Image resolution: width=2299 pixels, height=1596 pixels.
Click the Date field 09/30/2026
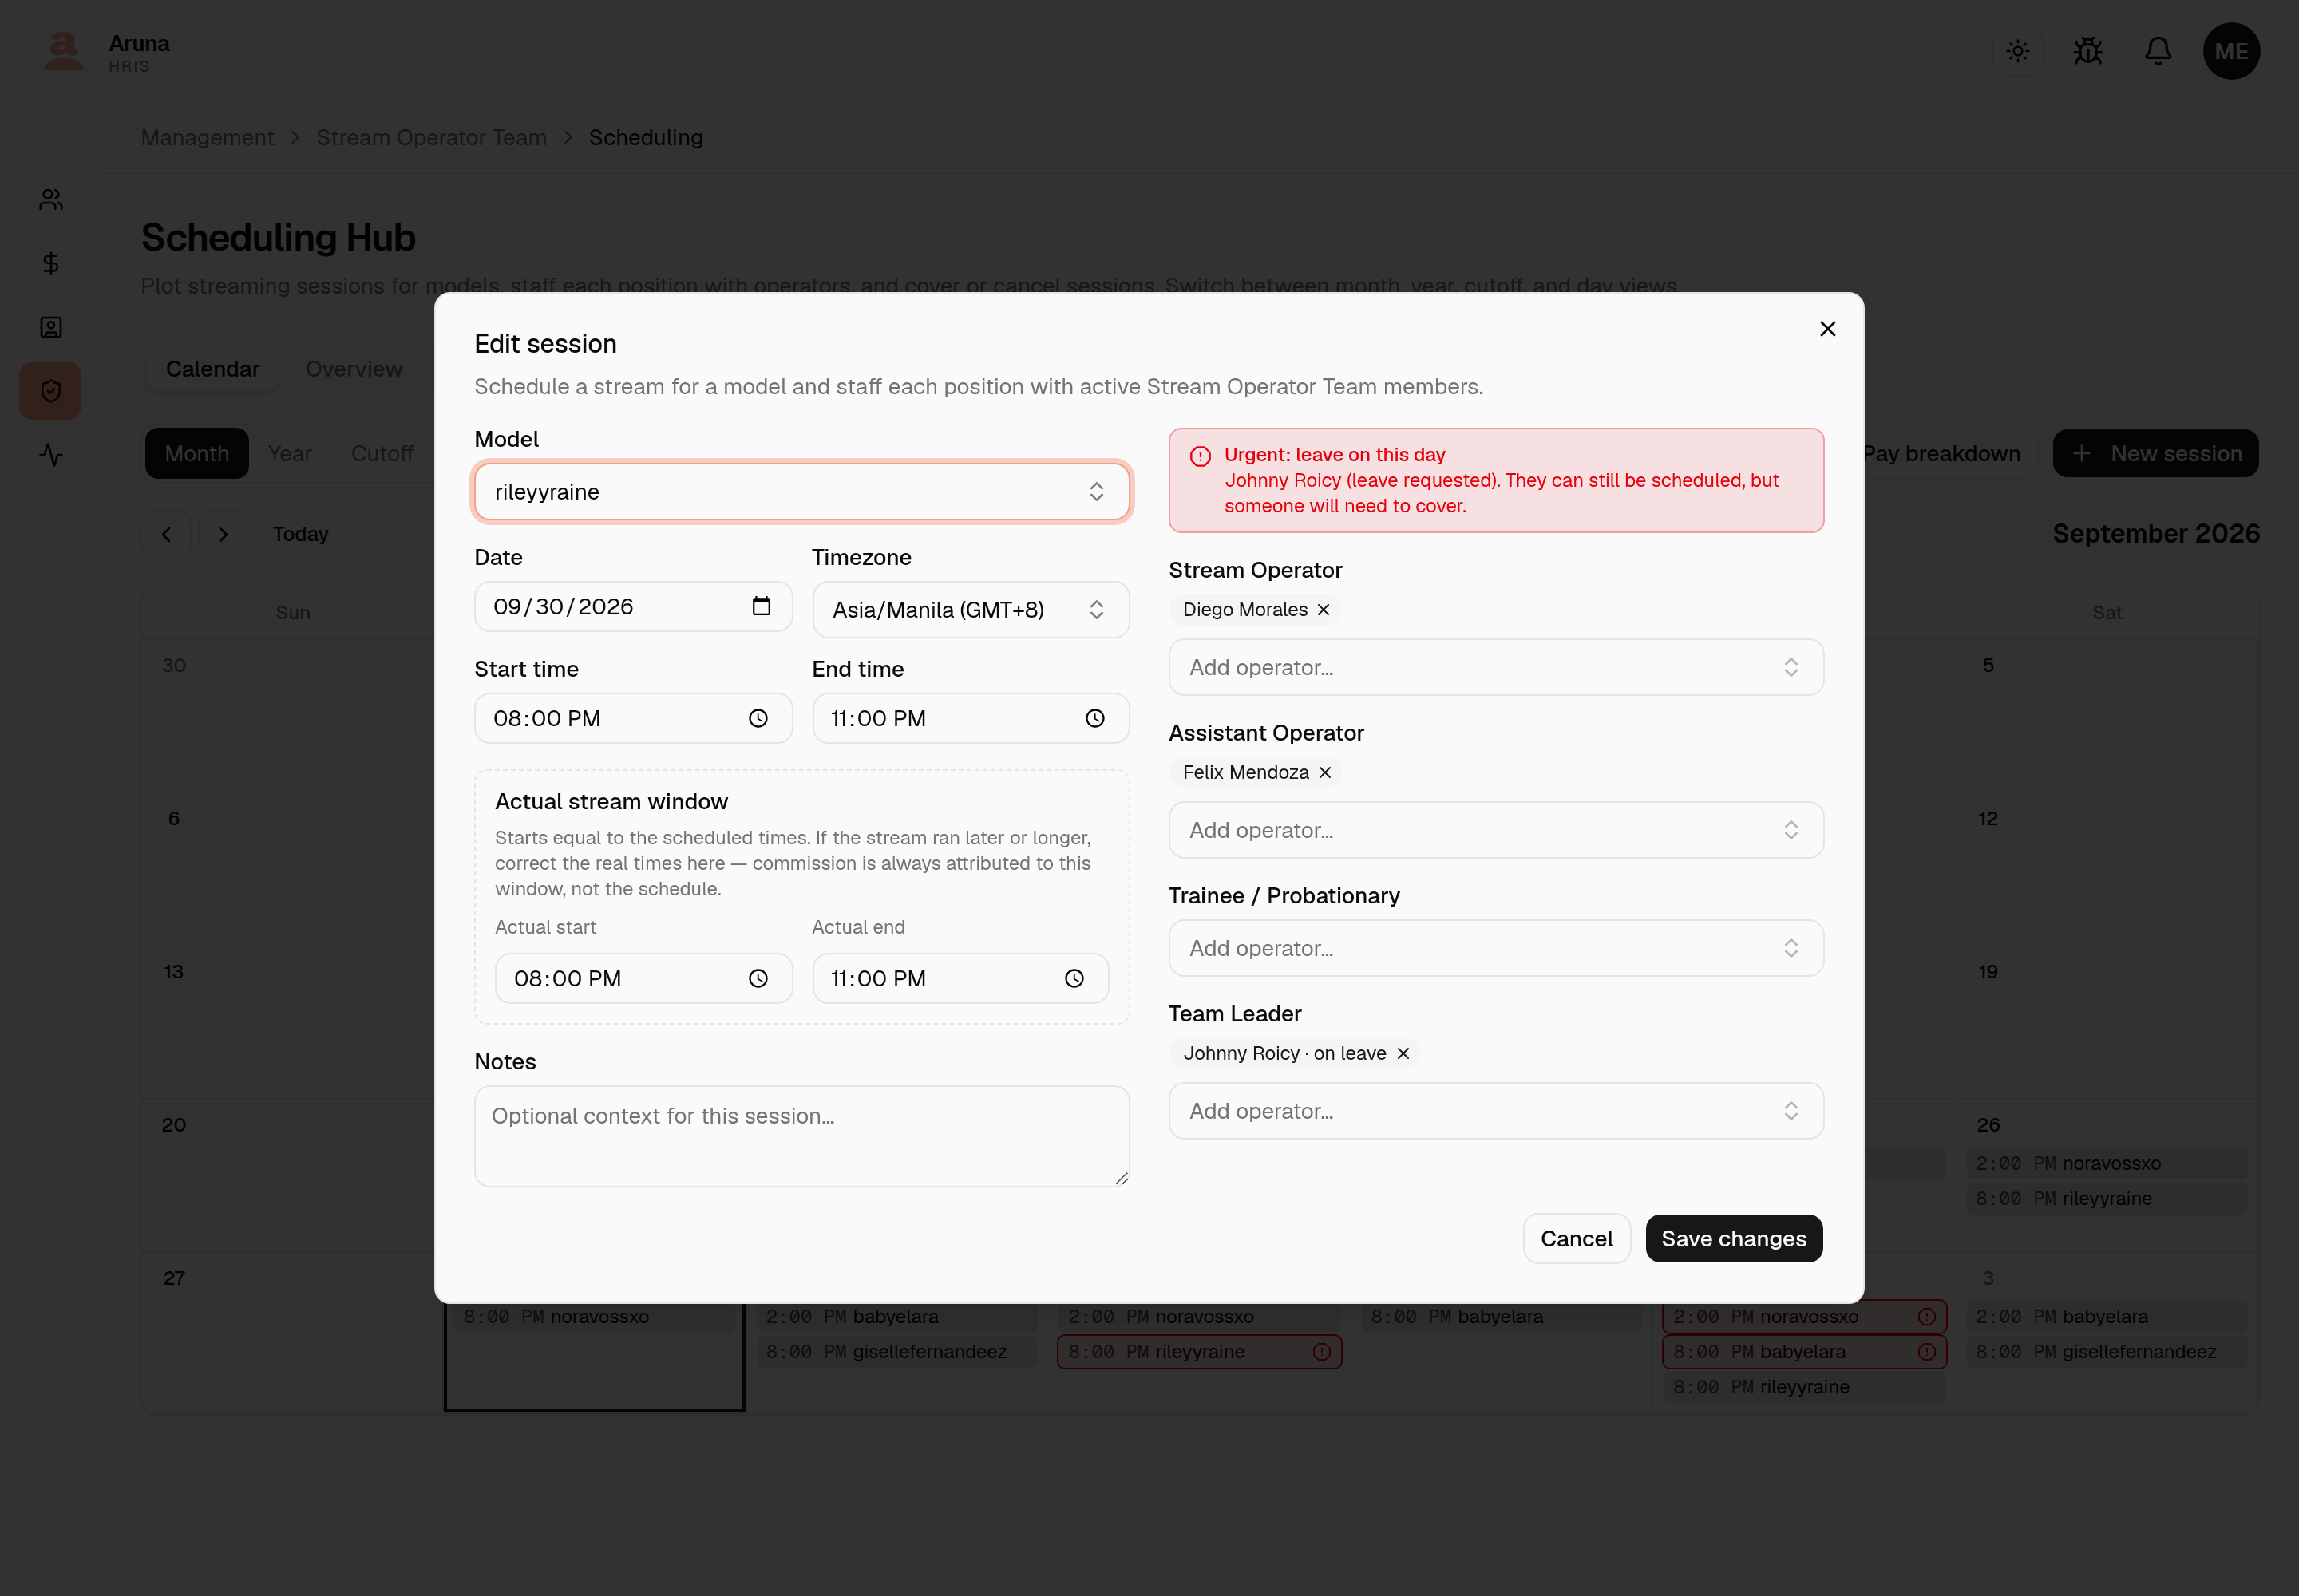coord(633,606)
